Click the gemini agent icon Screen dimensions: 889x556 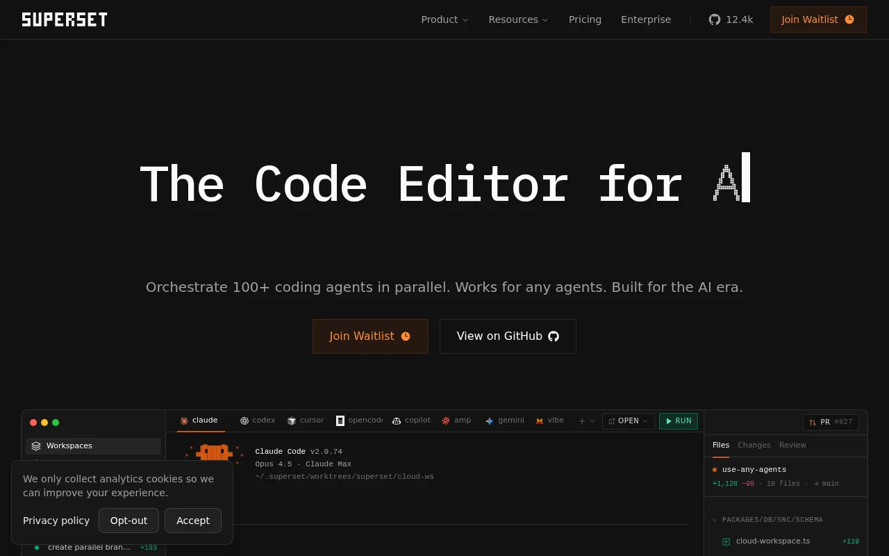(490, 420)
